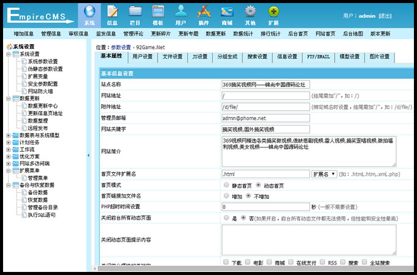Expand the 数据表与系统模型 tree node

click(9, 135)
